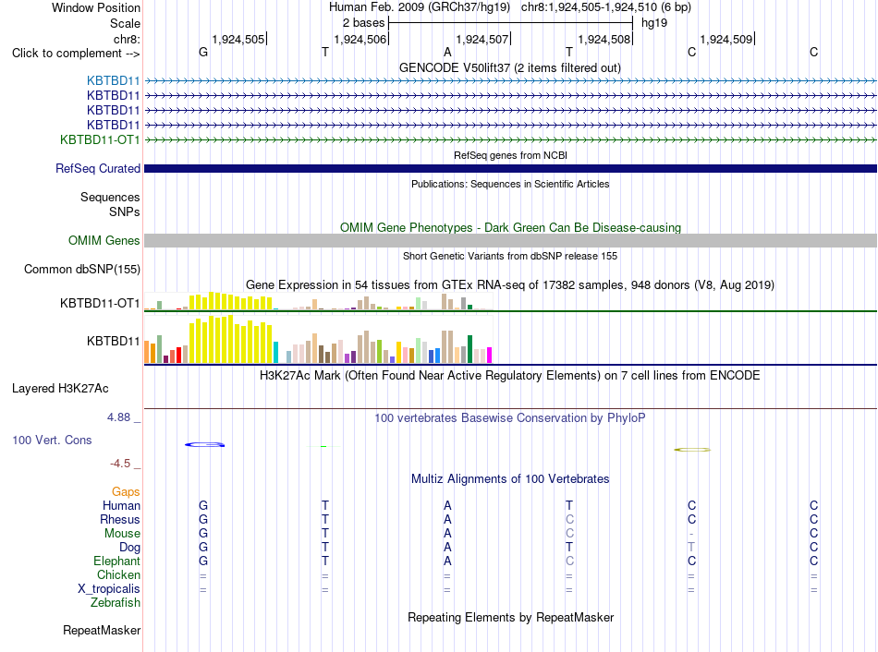The width and height of the screenshot is (878, 652).
Task: Open 'Multiz Alignments of 100 Vertebrates' title
Action: [510, 479]
